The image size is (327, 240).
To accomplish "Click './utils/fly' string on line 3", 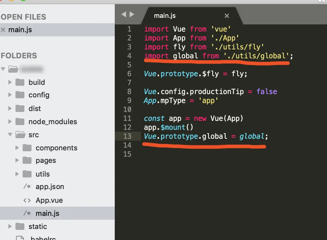I will 237,47.
